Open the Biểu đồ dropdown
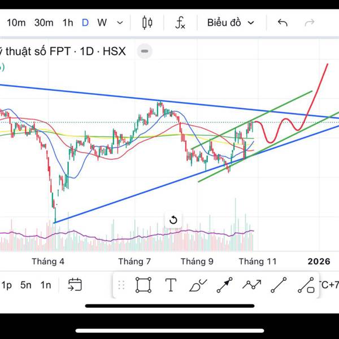This screenshot has height=339, width=339. click(230, 23)
